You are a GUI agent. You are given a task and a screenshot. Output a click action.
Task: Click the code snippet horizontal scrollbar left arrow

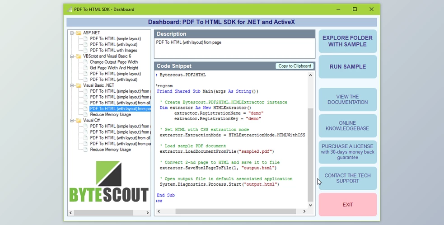(159, 211)
